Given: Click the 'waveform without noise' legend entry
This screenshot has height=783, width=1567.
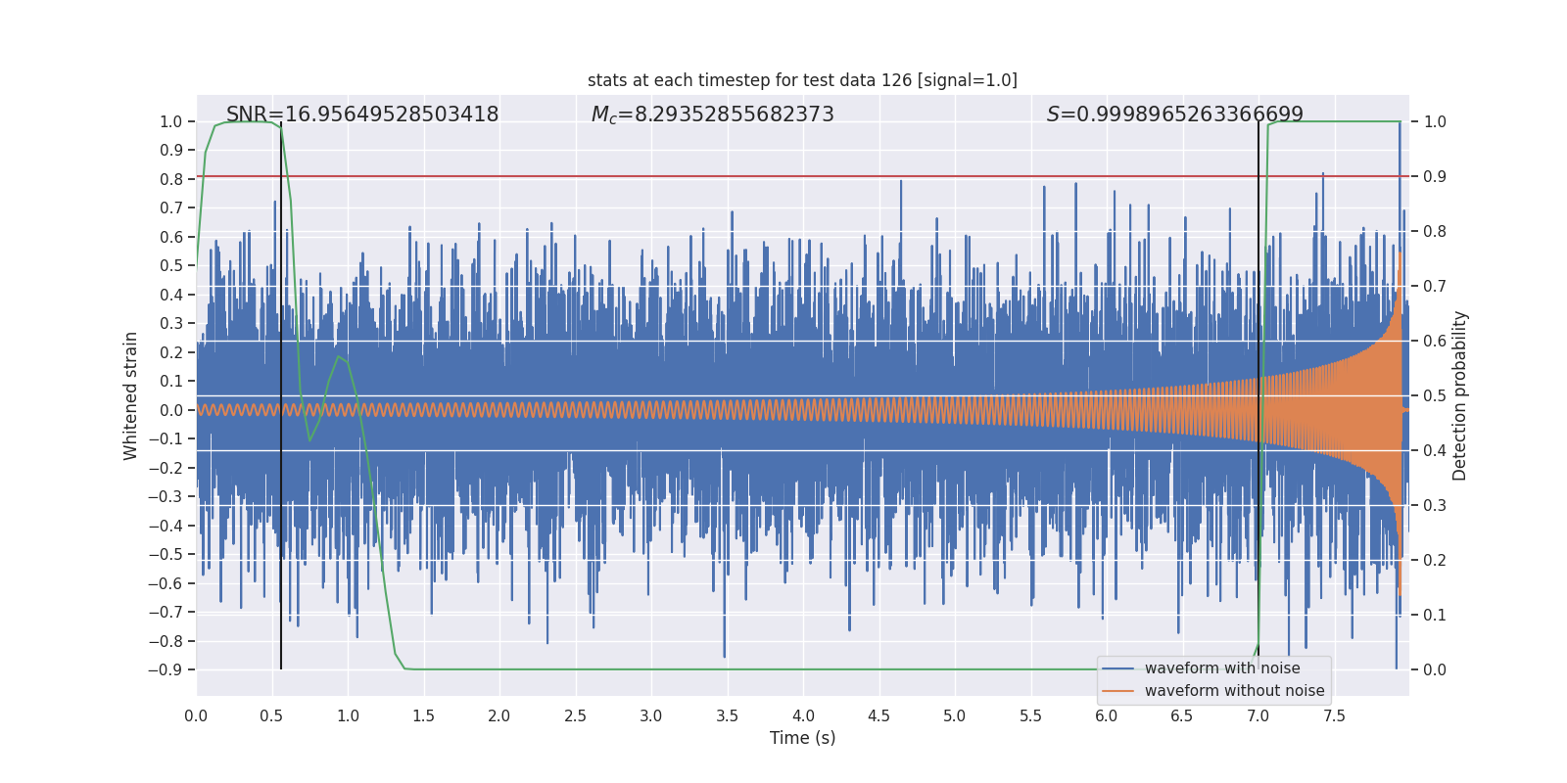Looking at the screenshot, I should (x=1234, y=691).
